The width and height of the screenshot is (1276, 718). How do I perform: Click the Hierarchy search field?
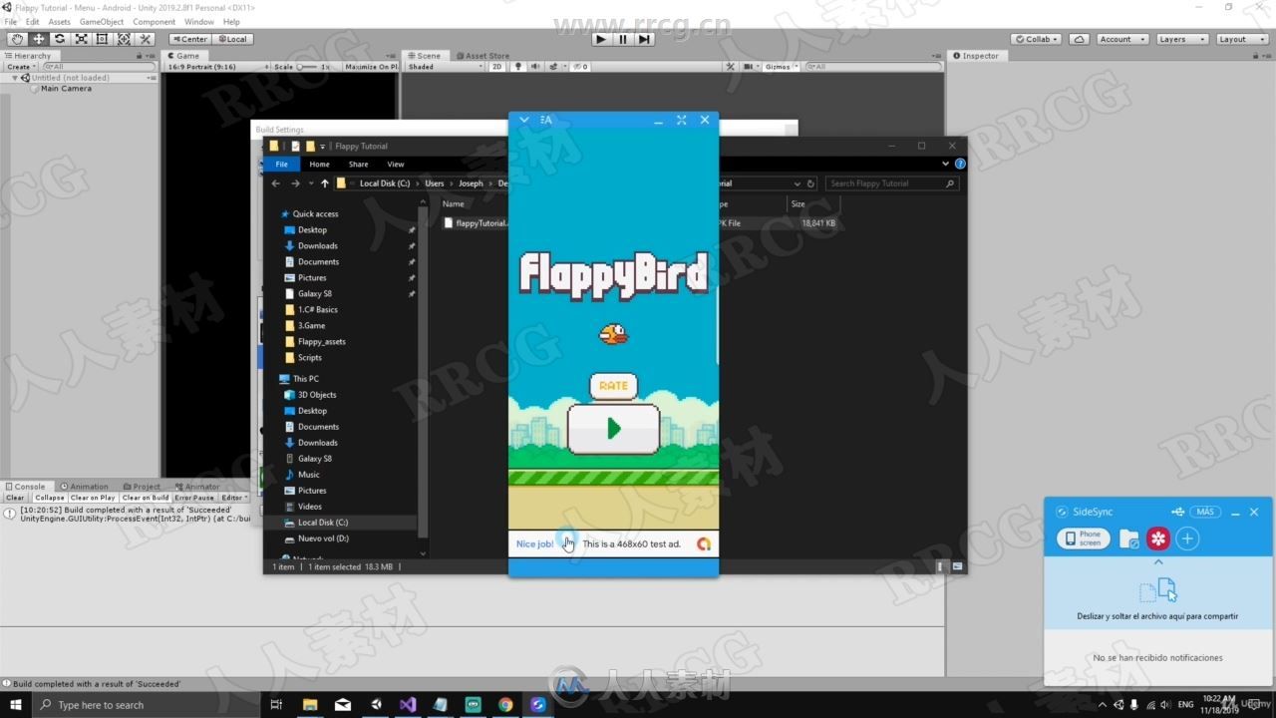coord(98,67)
